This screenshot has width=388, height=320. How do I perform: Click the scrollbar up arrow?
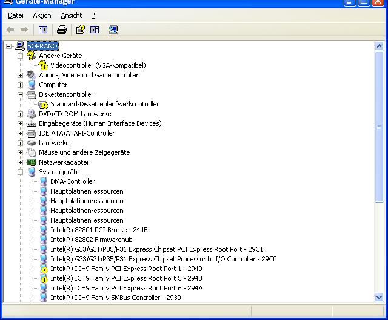(379, 46)
